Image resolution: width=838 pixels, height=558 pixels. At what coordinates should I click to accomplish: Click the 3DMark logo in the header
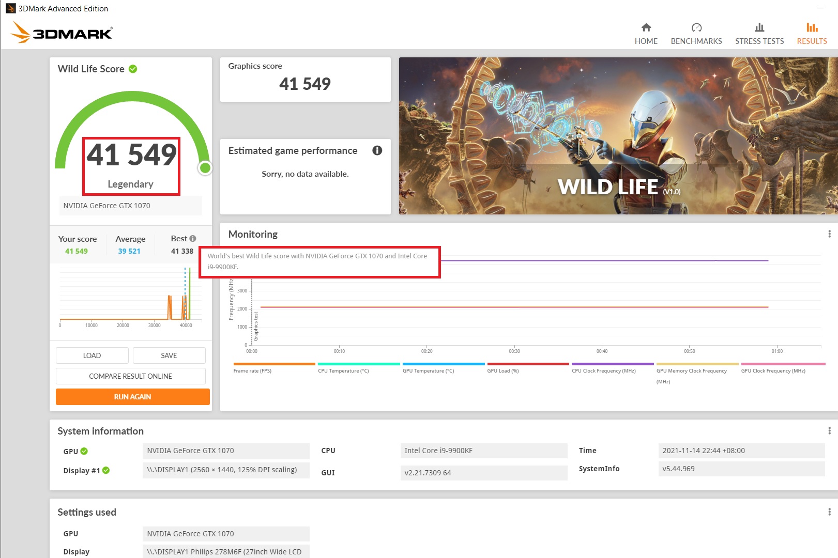(x=62, y=33)
